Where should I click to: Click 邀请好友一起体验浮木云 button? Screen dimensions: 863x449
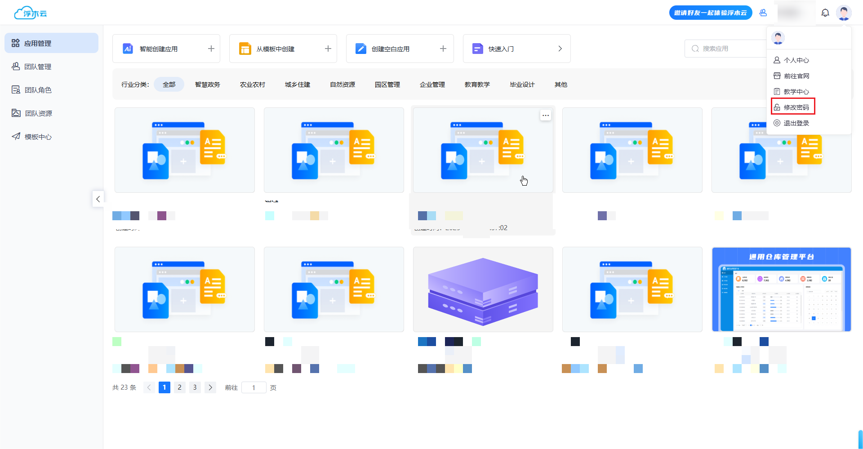(710, 13)
